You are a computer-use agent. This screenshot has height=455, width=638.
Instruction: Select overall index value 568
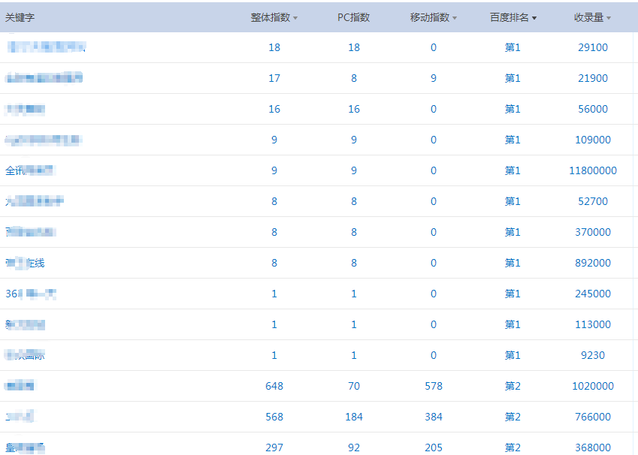(x=274, y=417)
